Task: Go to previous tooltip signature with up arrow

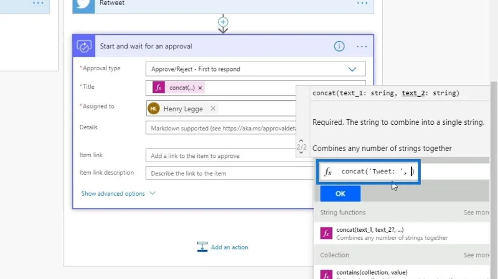Action: coord(301,140)
